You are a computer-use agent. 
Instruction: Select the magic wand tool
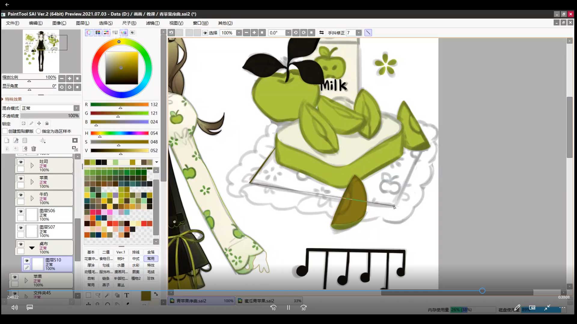pyautogui.click(x=107, y=295)
